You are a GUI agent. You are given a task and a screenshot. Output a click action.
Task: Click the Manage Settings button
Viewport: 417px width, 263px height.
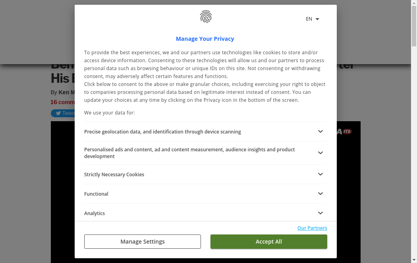(143, 242)
